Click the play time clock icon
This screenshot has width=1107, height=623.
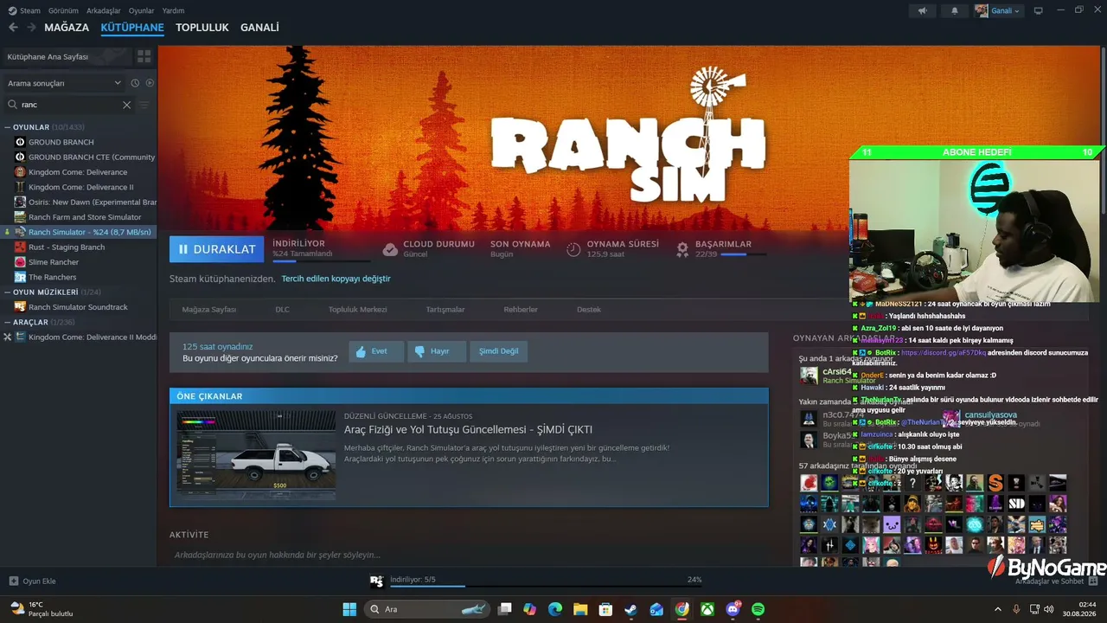click(573, 249)
